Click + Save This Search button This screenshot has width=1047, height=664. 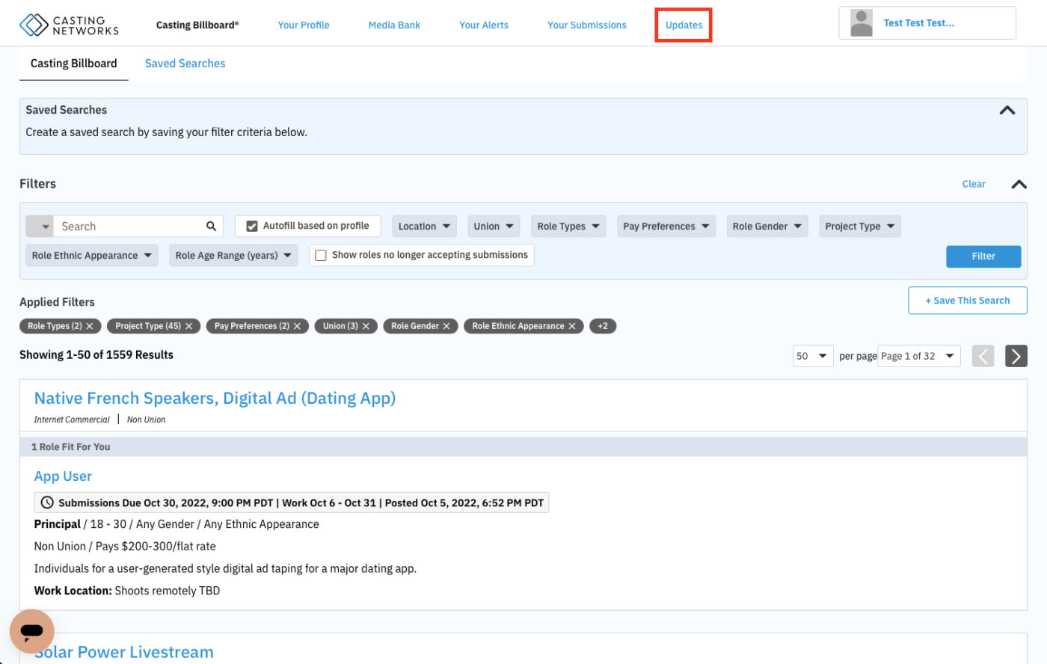(968, 301)
